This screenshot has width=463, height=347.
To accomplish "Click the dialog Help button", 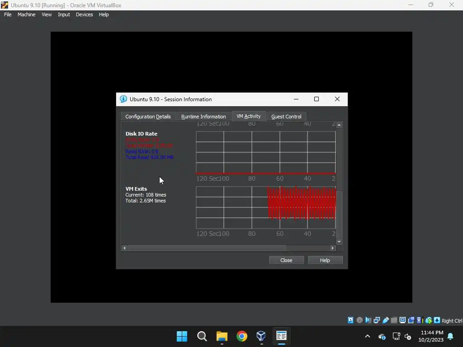I will tap(325, 260).
